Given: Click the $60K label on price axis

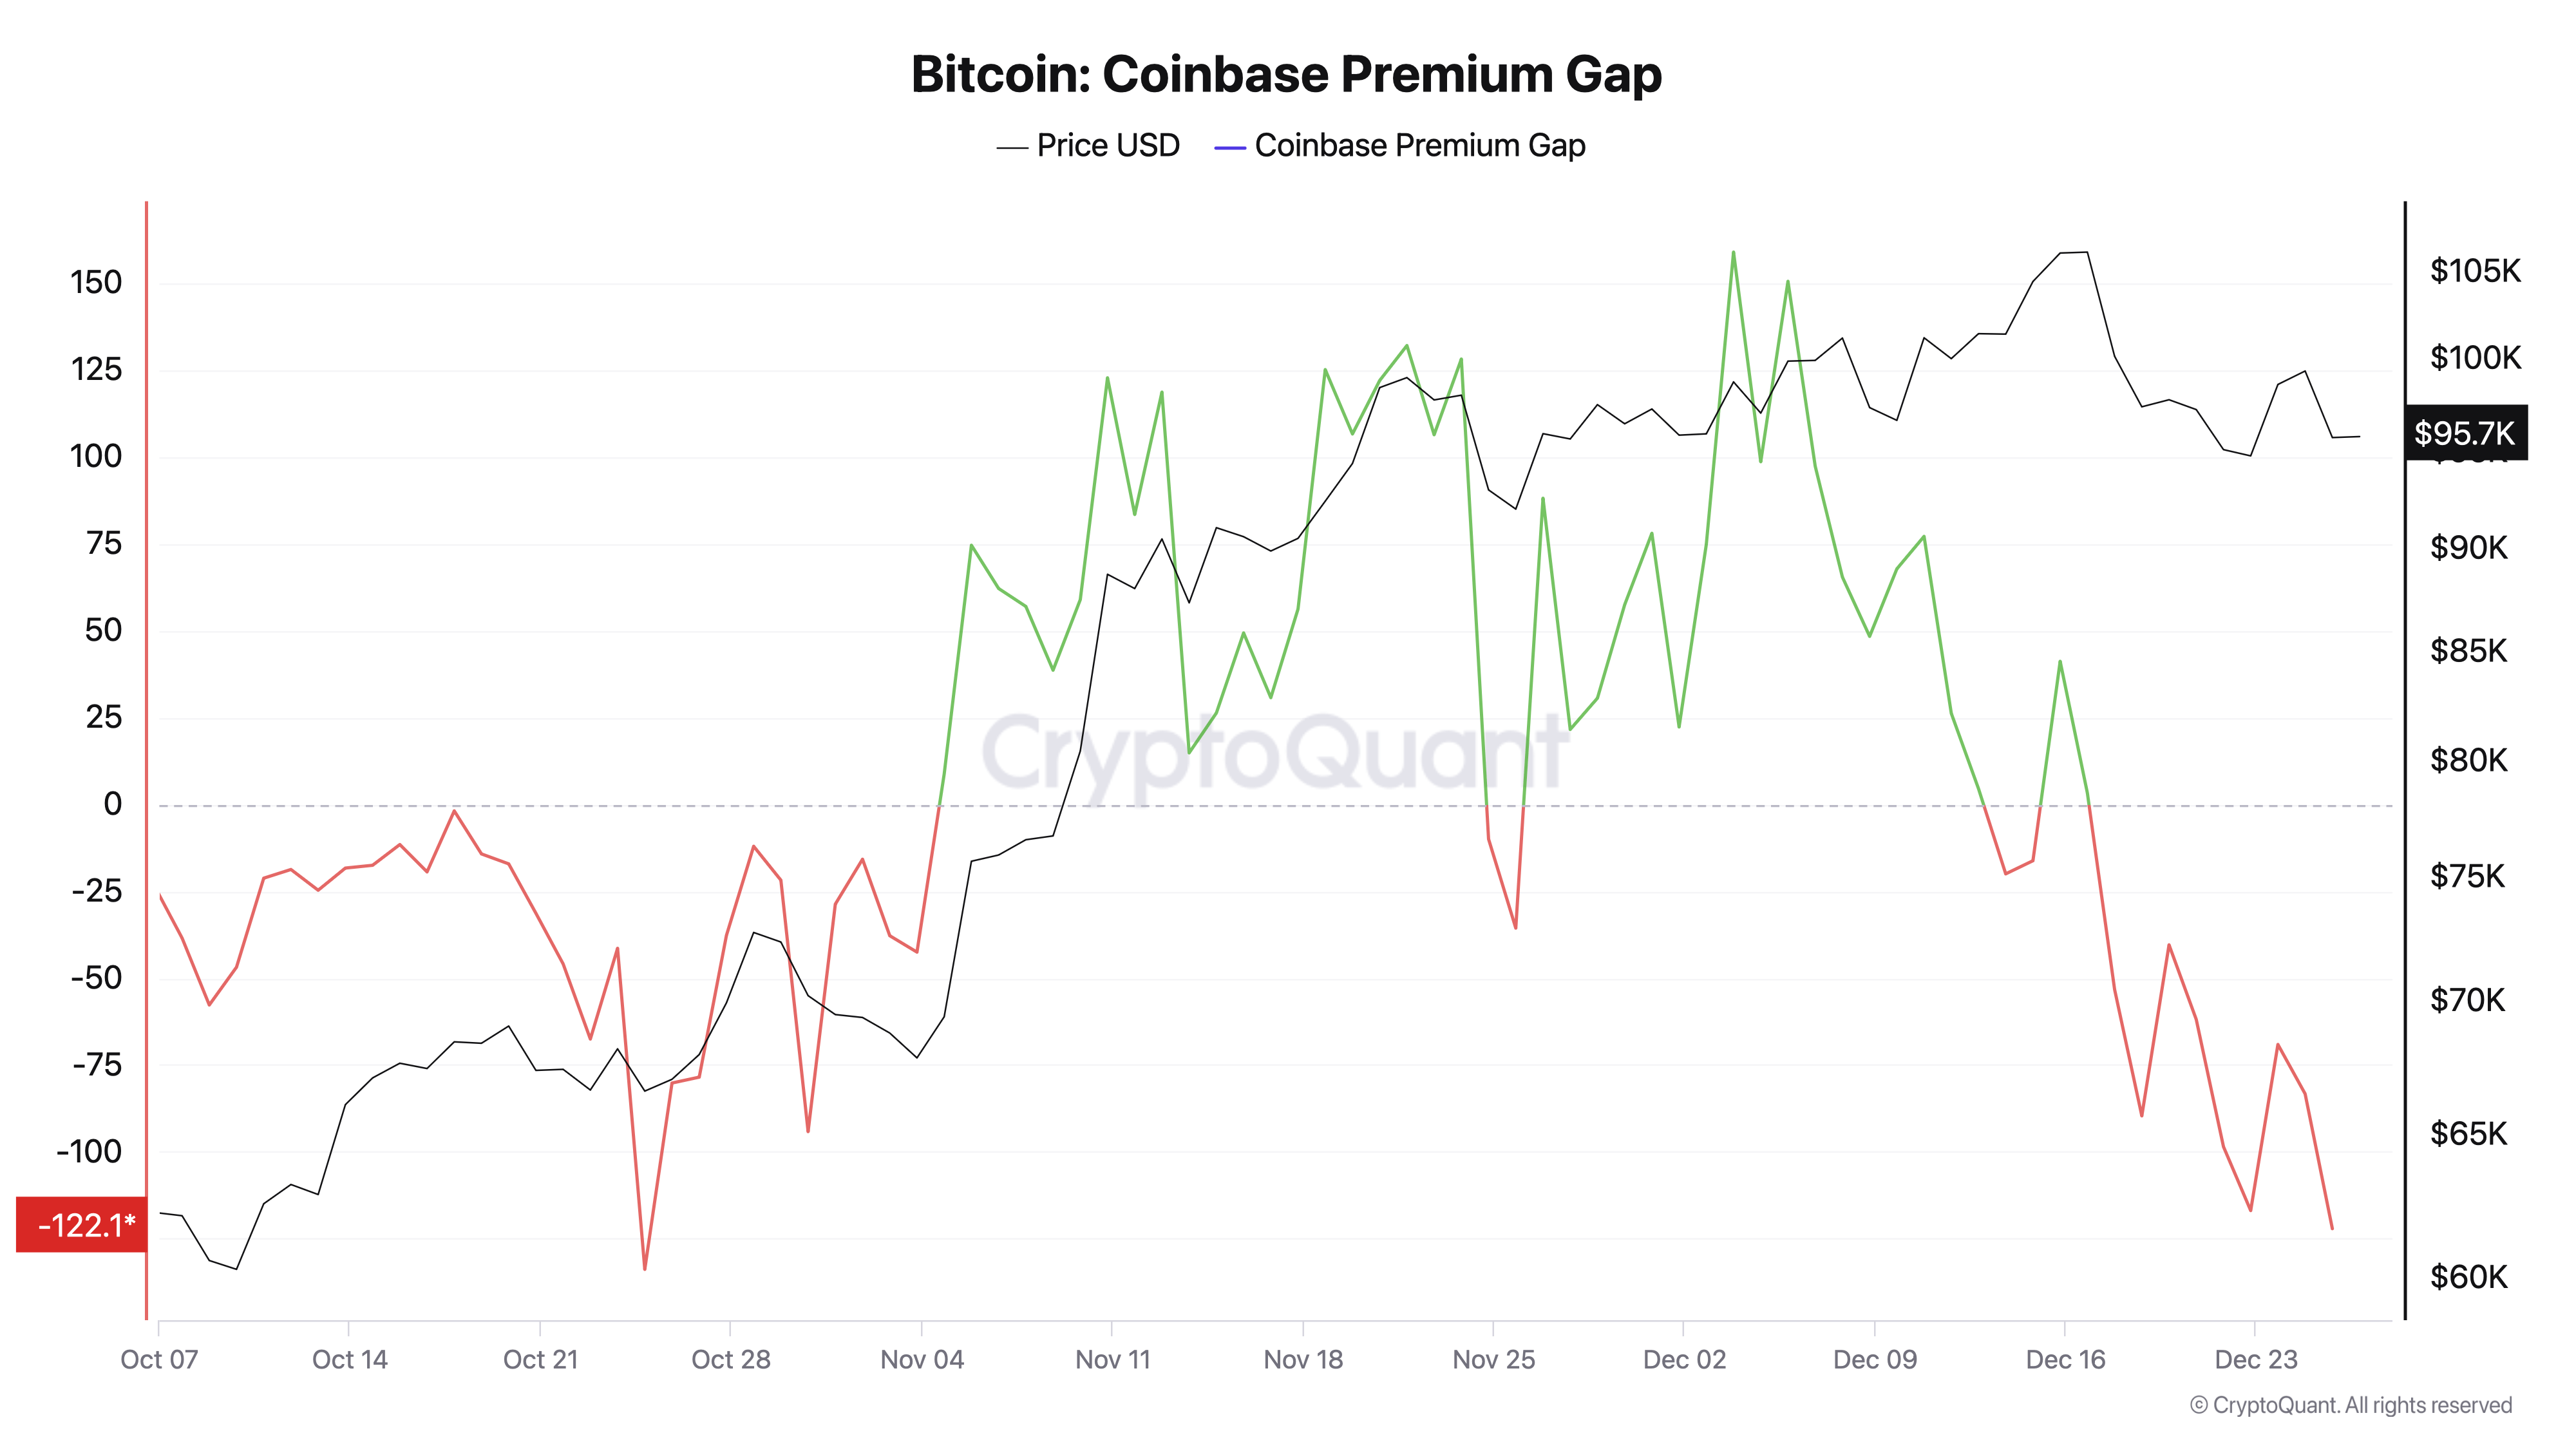Looking at the screenshot, I should [x=2468, y=1277].
